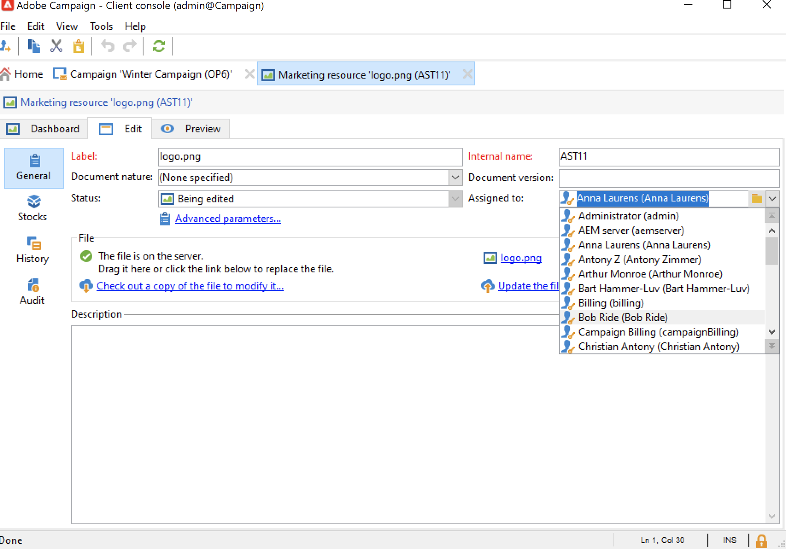Screen dimensions: 786x549
Task: Click the Update the file link
Action: coord(528,286)
